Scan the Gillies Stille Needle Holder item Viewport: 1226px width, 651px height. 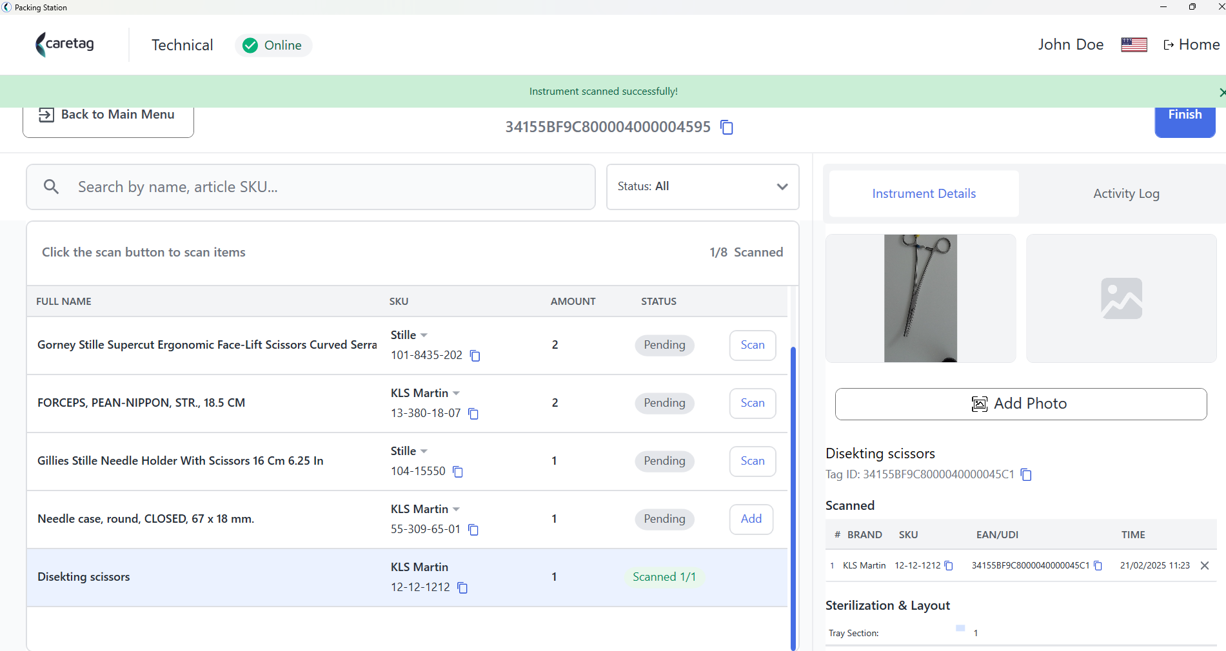pos(753,461)
